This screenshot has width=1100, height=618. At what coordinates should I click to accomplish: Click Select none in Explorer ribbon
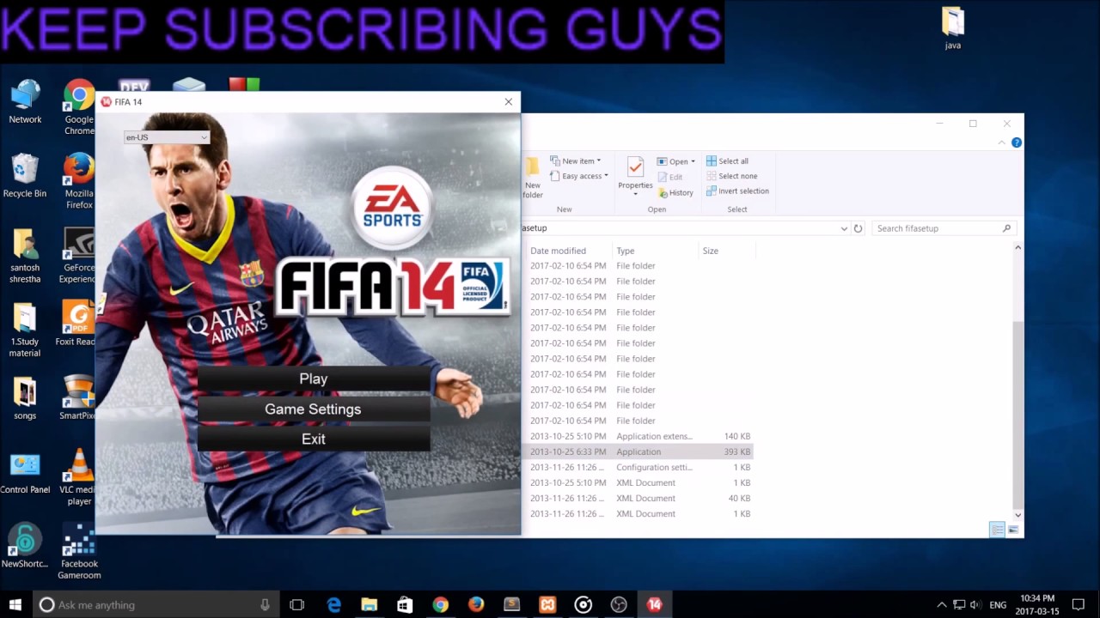[x=731, y=176]
